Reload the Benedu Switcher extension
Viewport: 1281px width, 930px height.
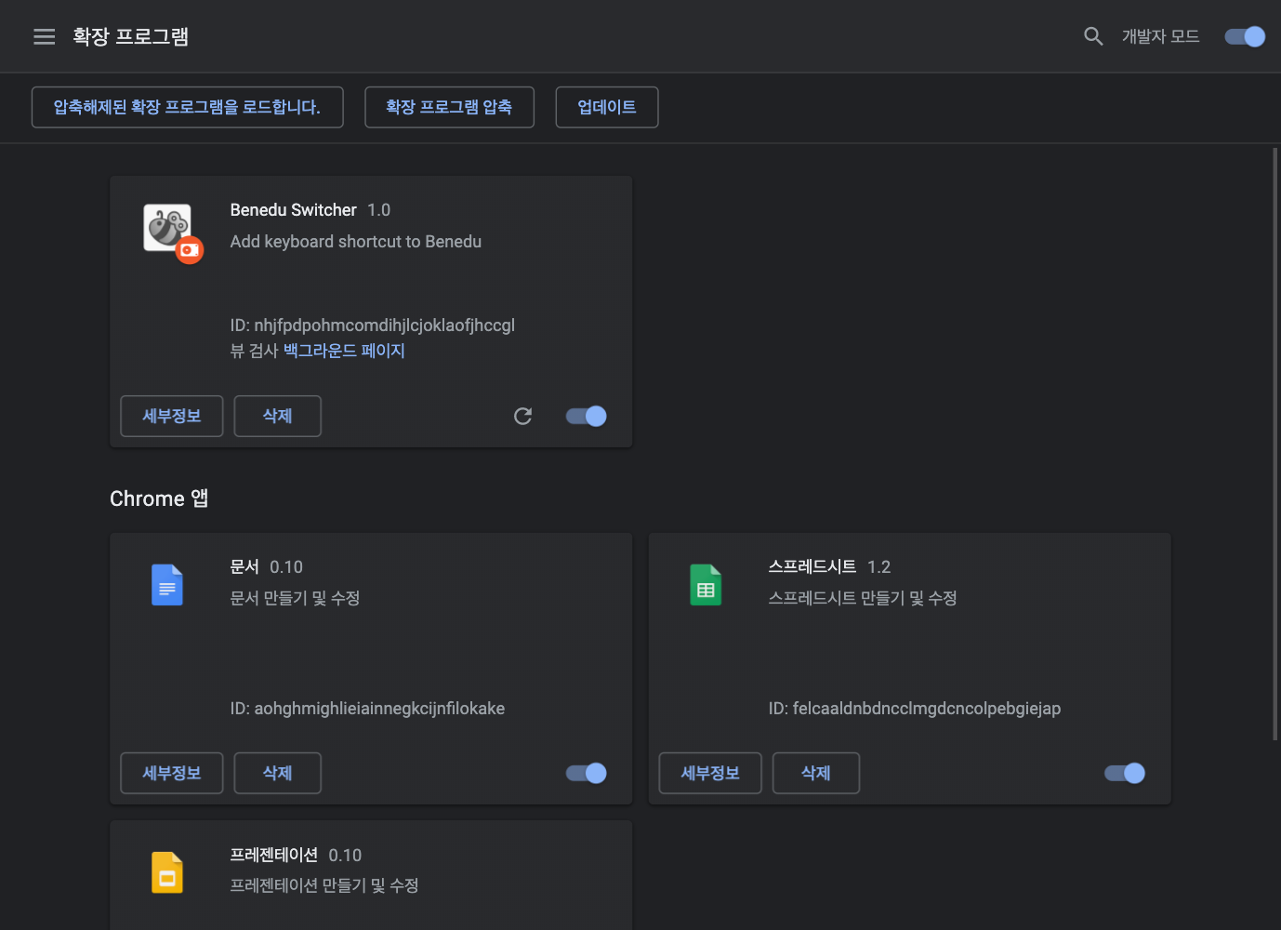523,416
